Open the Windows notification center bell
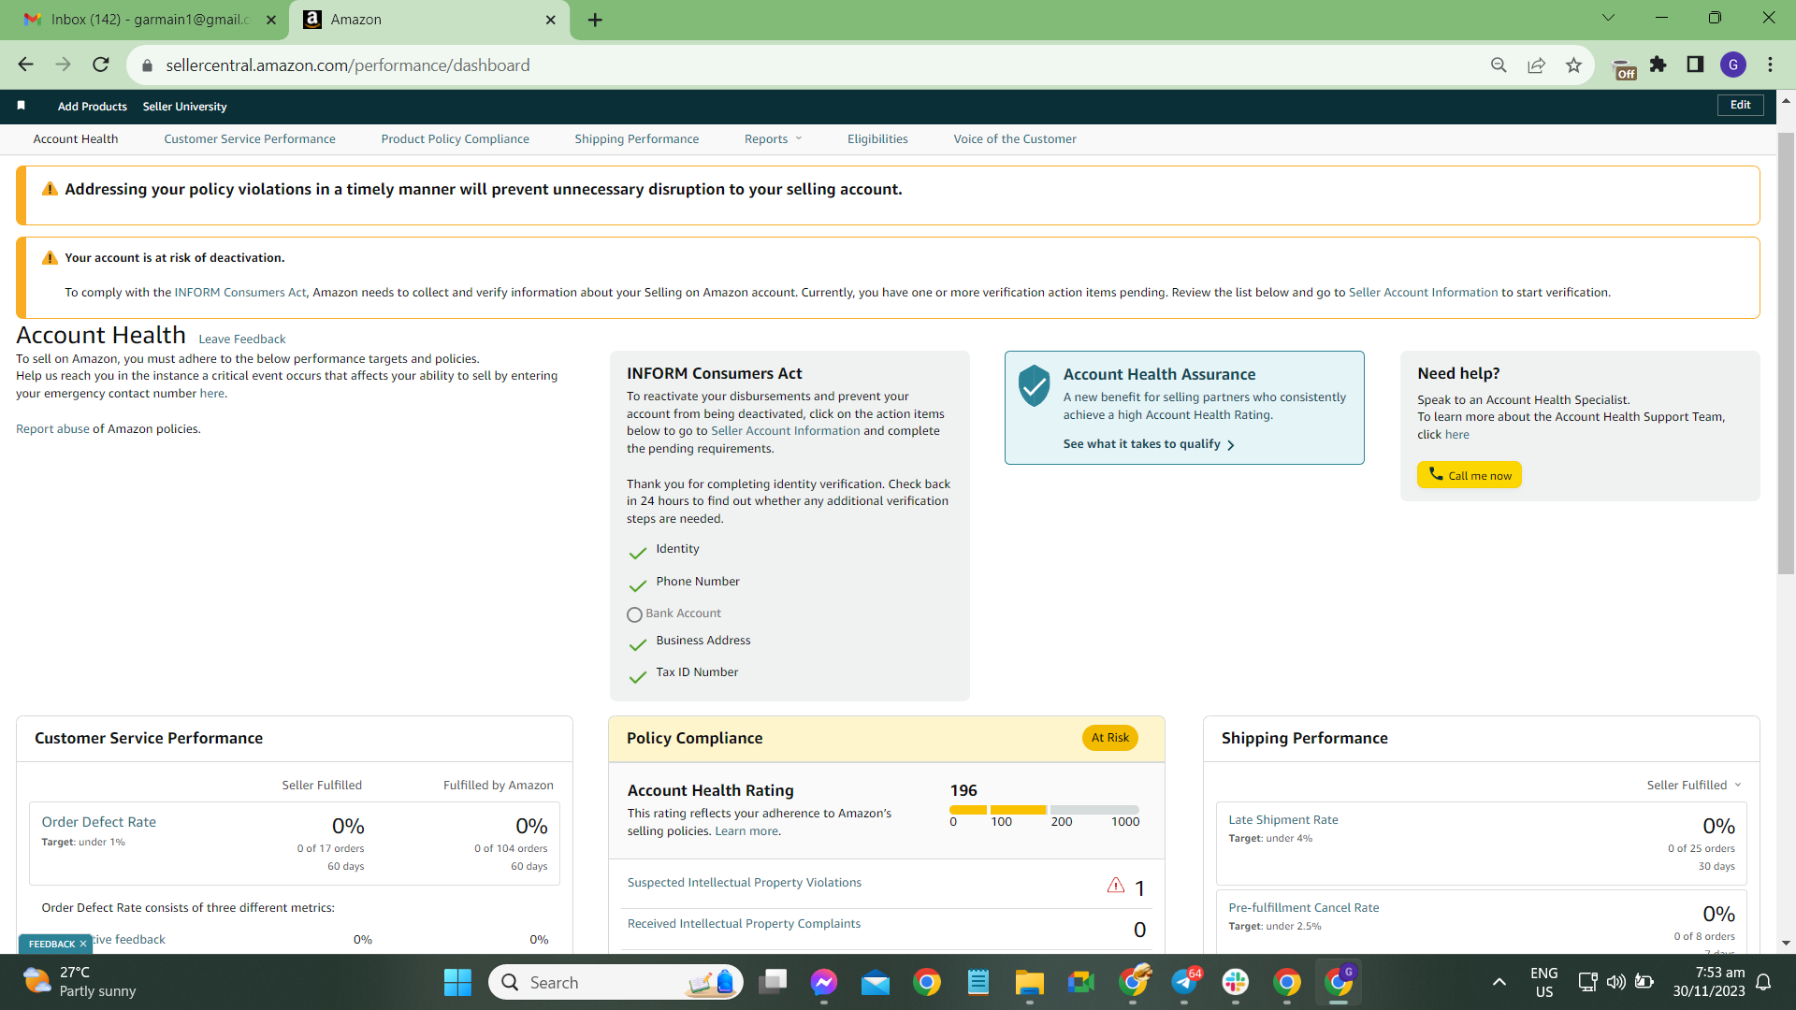Screen dimensions: 1796x1010 [1763, 982]
